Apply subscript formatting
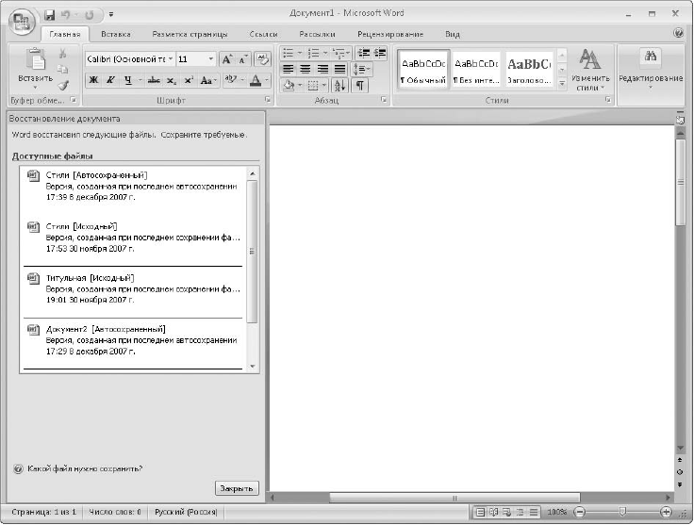Viewport: 694px width, 525px height. (x=172, y=80)
